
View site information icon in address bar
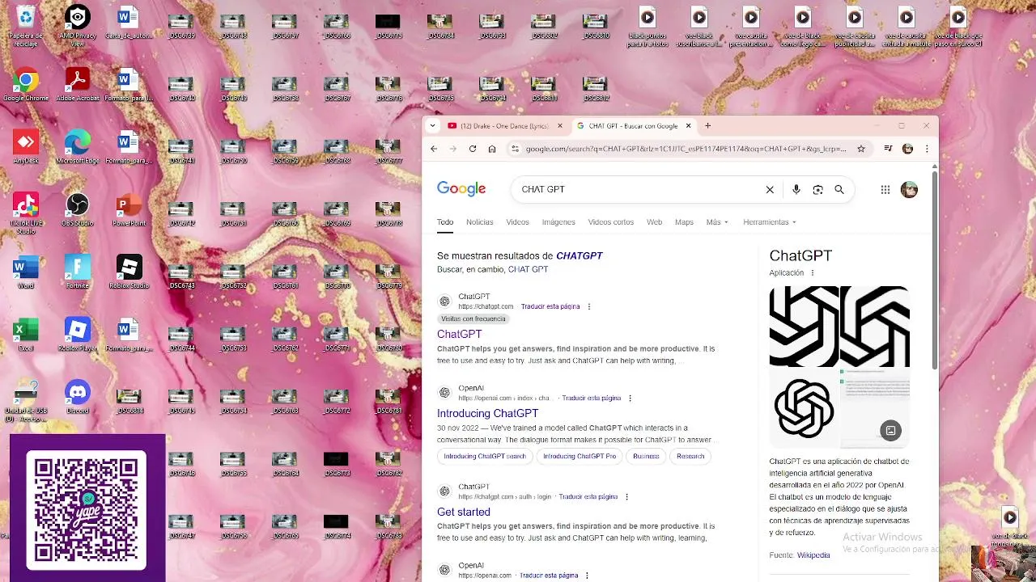(515, 149)
